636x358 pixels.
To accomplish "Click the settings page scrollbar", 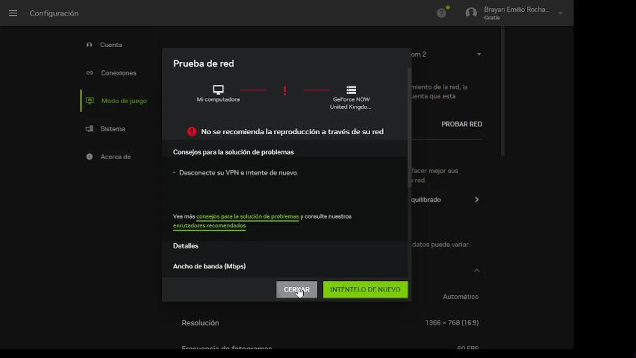I will point(503,92).
